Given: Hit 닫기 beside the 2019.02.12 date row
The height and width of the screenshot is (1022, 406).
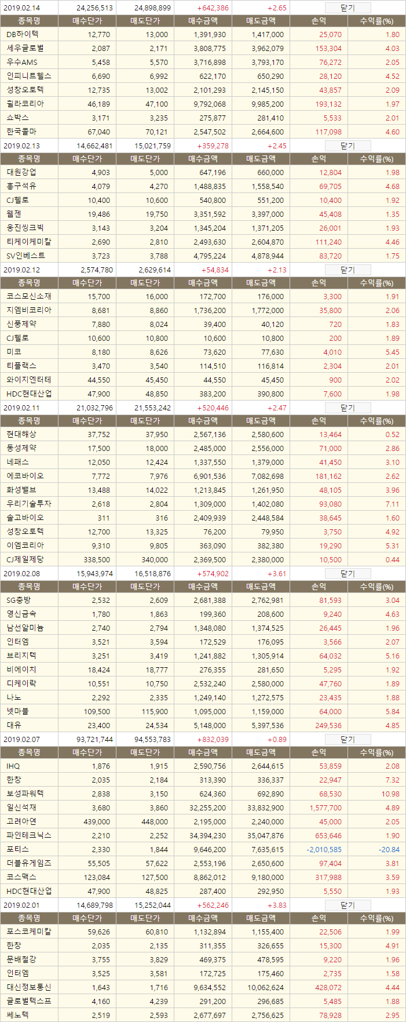Looking at the screenshot, I should [348, 270].
